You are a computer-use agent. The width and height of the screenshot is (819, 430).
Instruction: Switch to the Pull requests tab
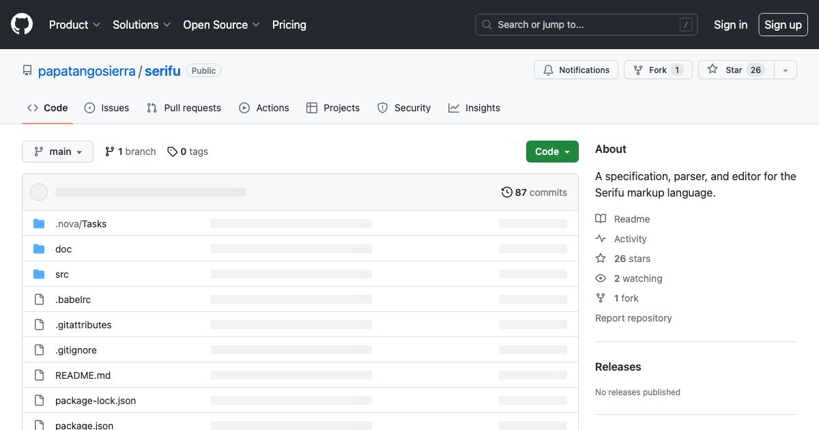click(x=184, y=108)
